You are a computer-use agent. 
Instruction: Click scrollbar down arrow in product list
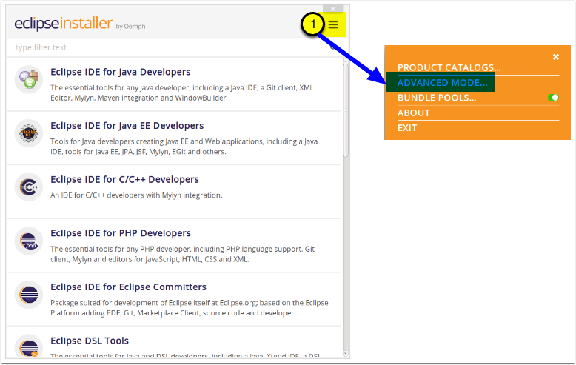tap(345, 354)
